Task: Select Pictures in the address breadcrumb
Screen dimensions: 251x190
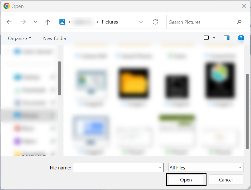Action: pos(110,22)
